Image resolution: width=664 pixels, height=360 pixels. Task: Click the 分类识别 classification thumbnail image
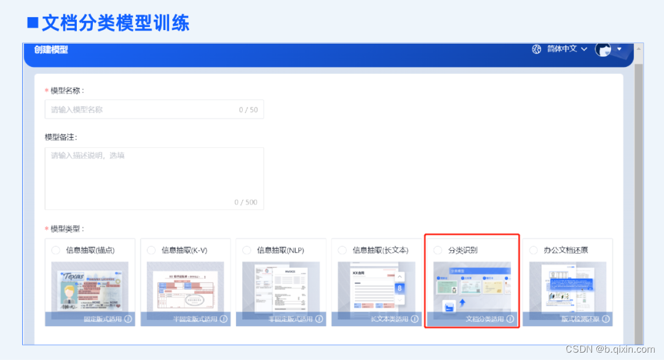pos(472,287)
